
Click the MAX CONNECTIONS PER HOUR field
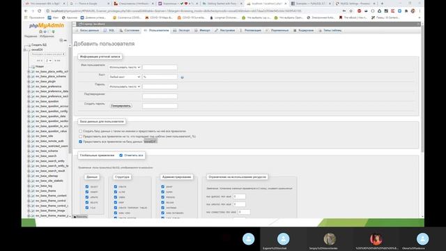point(244,212)
